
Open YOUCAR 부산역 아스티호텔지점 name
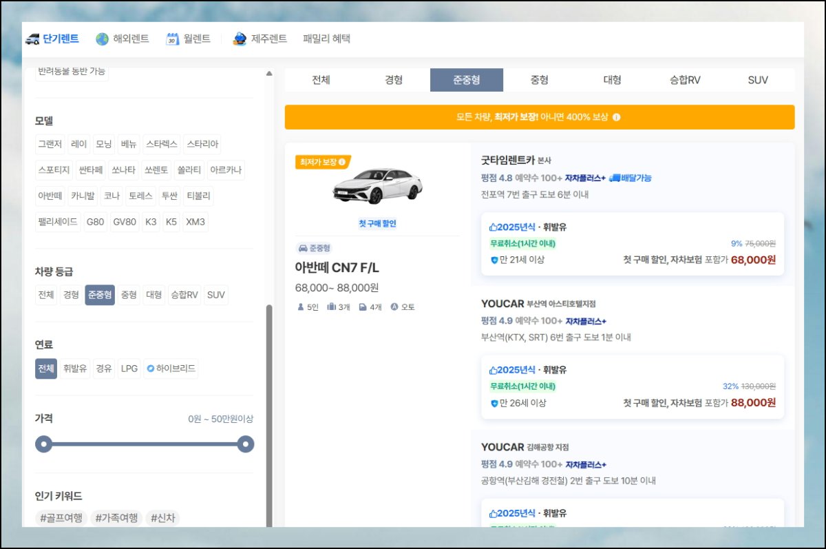point(538,303)
